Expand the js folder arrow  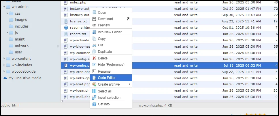tap(7, 33)
